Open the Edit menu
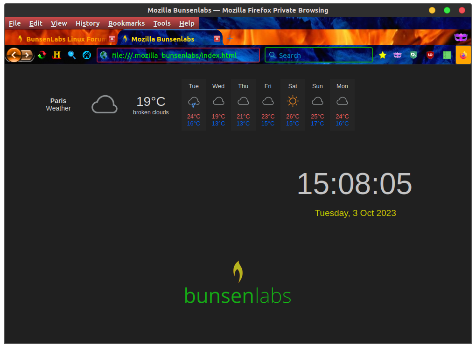This screenshot has width=476, height=348. [x=36, y=23]
